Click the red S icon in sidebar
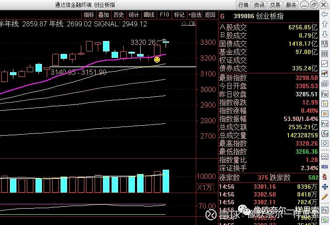This screenshot has height=225, width=330. click(x=324, y=177)
